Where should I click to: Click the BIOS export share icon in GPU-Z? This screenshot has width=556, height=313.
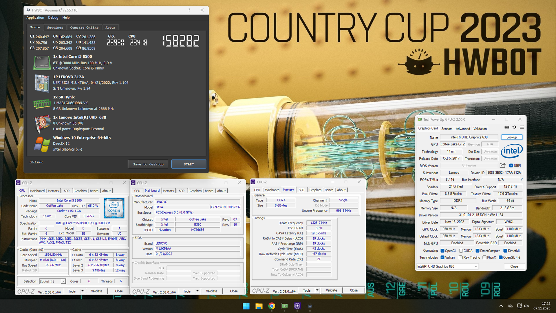[x=503, y=165]
